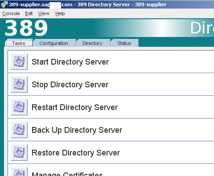Click the Start Directory Server task icon
The width and height of the screenshot is (214, 176).
pyautogui.click(x=19, y=61)
